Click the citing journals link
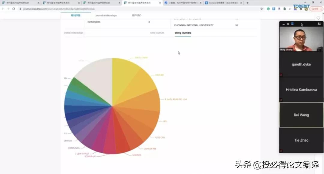This screenshot has width=324, height=174. (x=182, y=33)
